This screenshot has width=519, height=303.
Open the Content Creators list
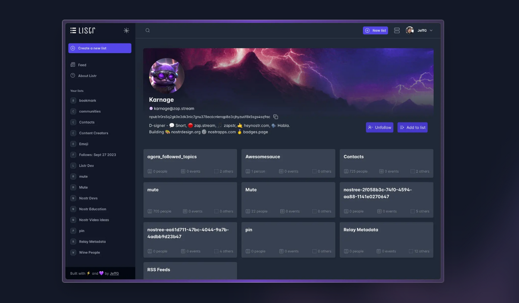[93, 133]
